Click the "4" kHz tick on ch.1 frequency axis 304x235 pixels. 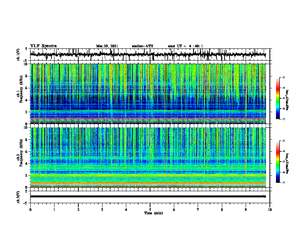click(x=26, y=100)
